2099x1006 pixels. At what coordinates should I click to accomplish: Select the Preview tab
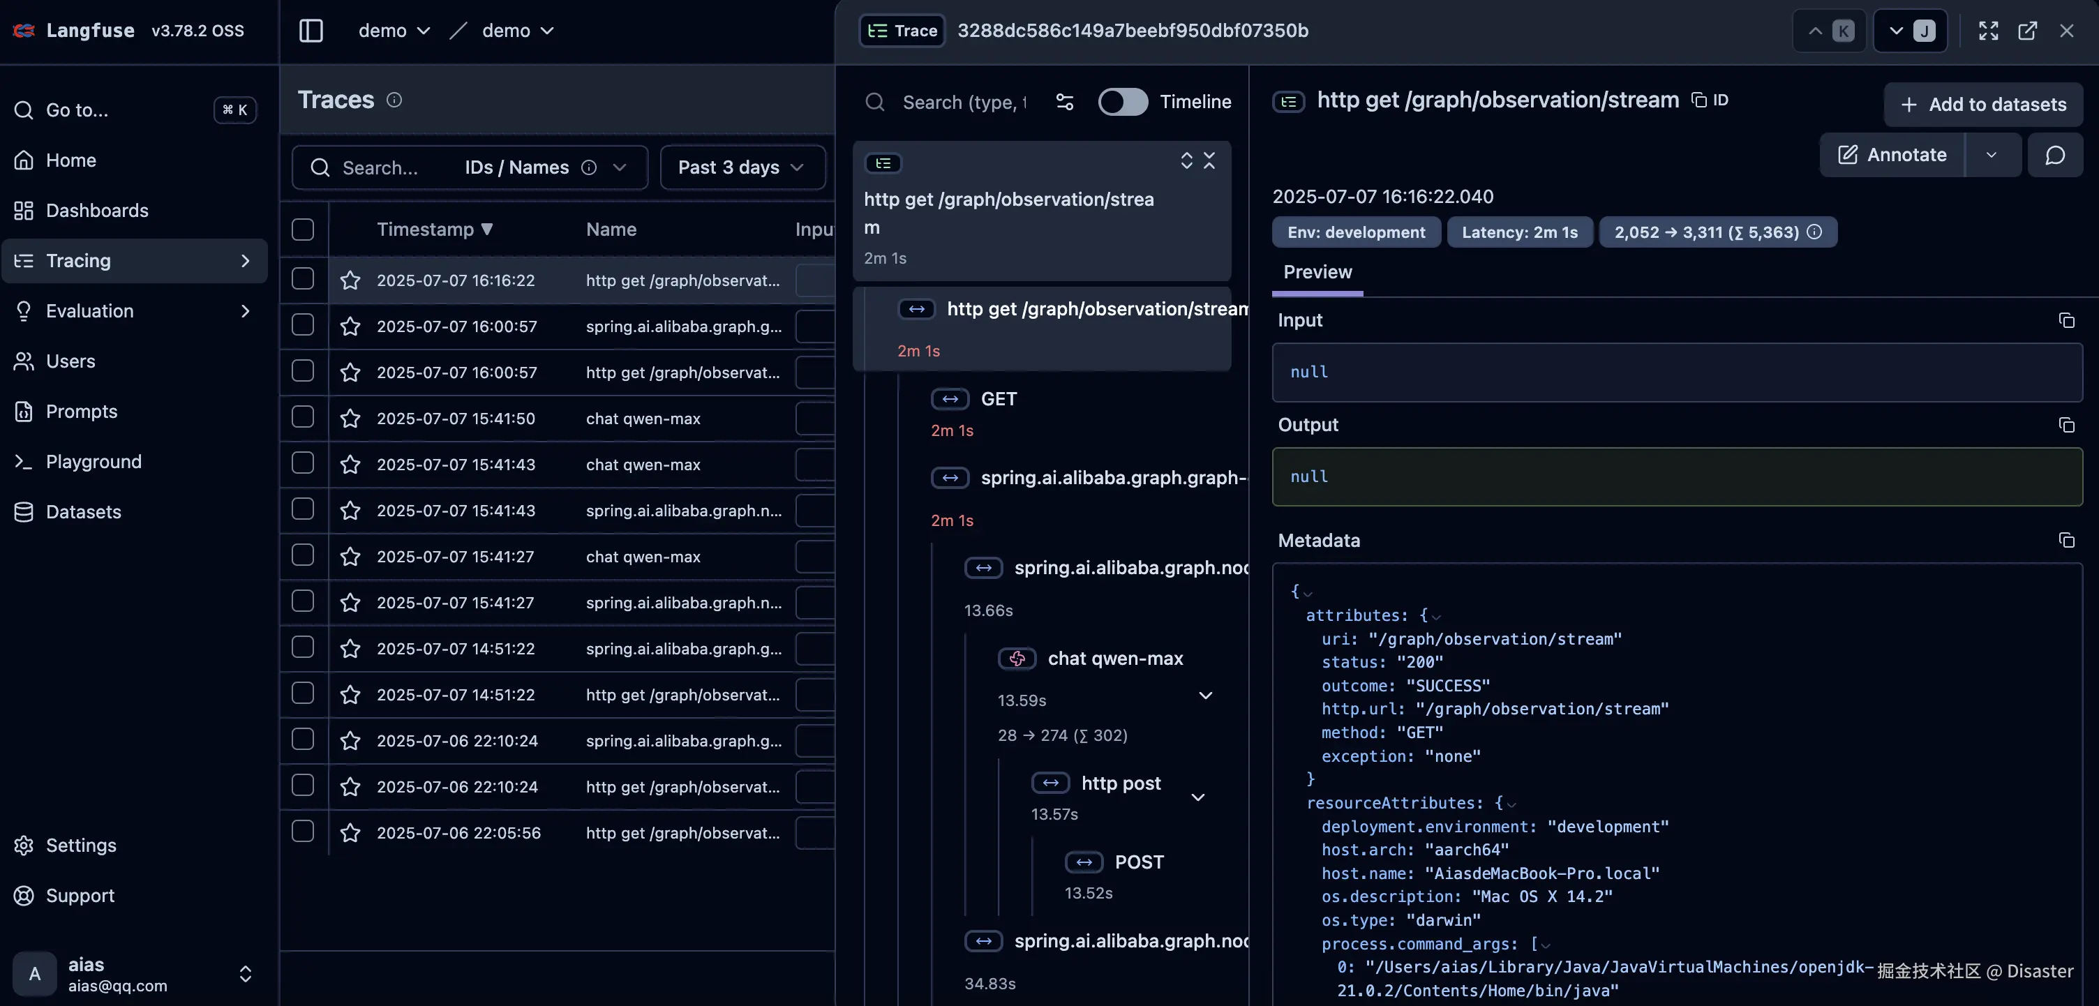[x=1317, y=272]
